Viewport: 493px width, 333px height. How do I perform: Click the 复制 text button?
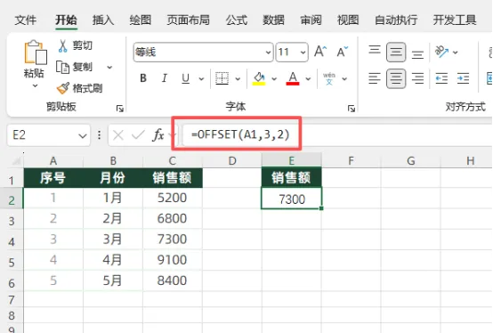(83, 67)
